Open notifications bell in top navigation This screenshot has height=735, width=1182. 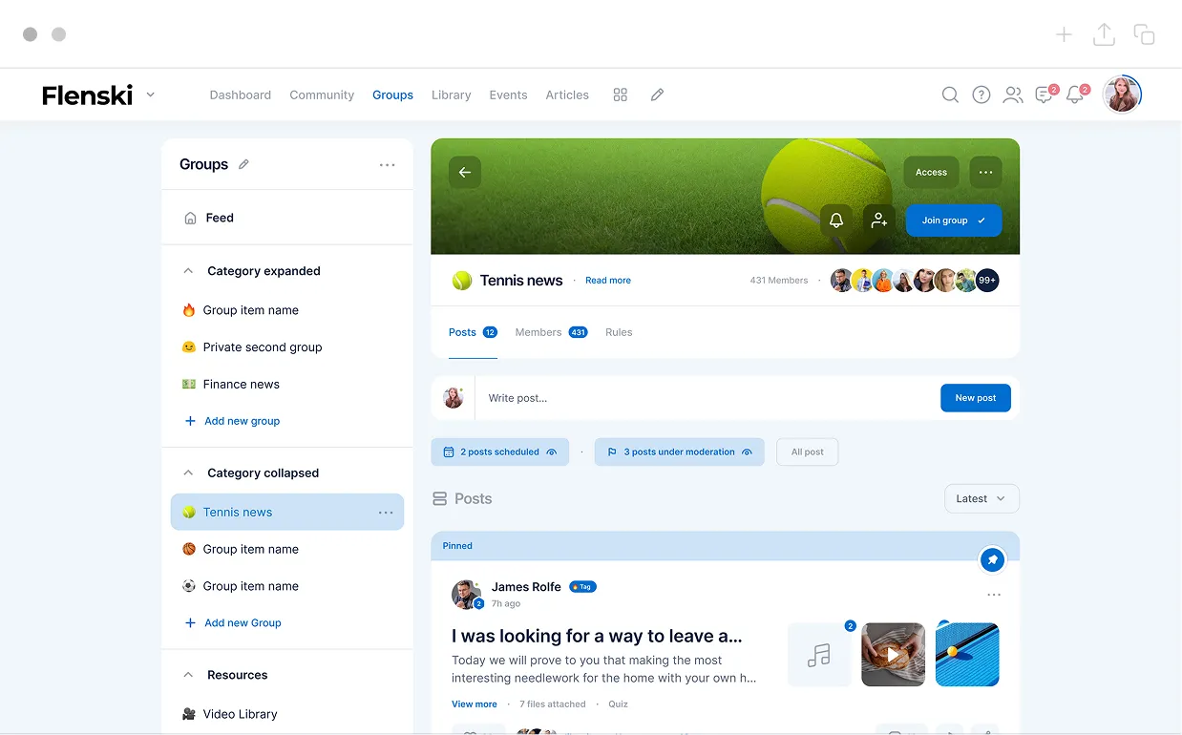[x=1075, y=94]
